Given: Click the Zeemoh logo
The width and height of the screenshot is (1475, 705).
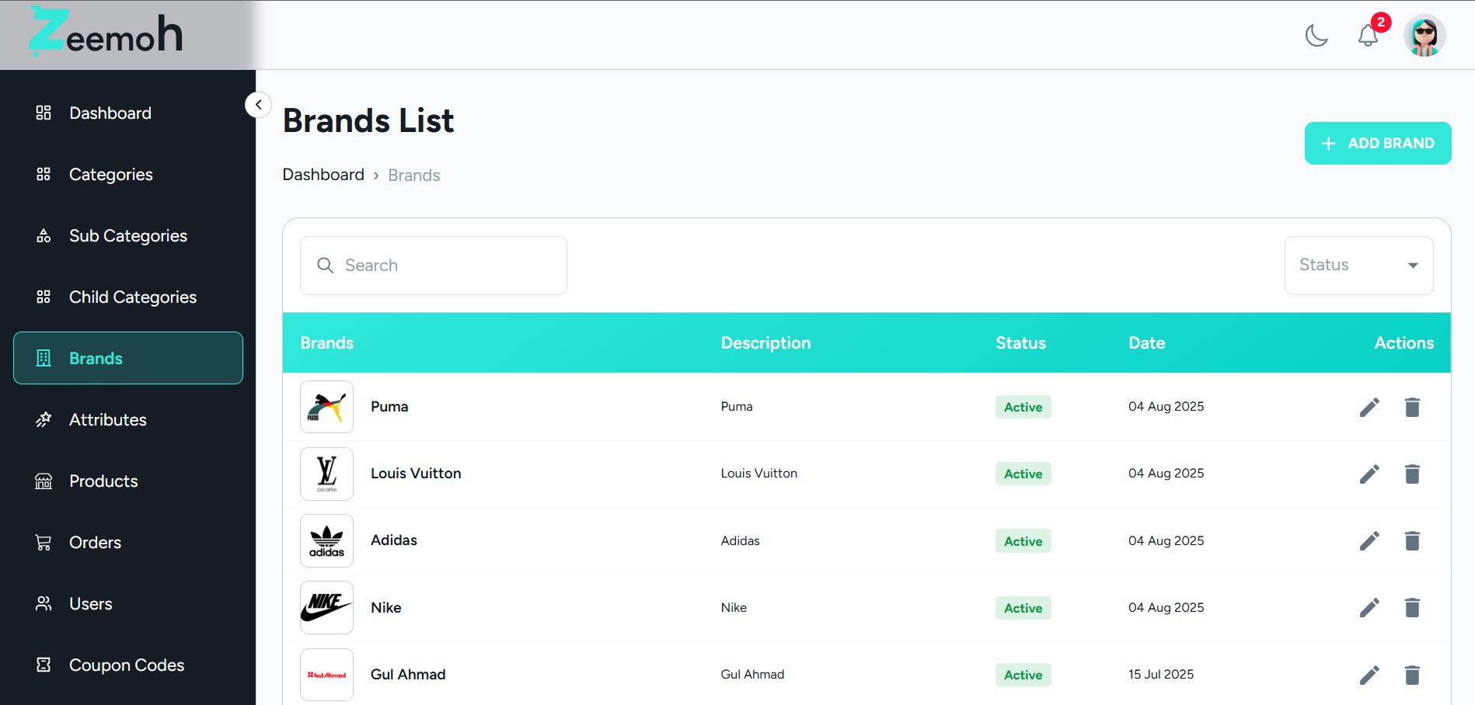Looking at the screenshot, I should (106, 33).
